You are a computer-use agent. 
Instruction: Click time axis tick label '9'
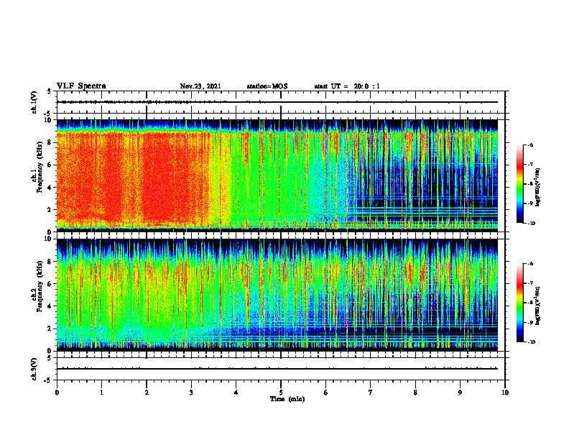click(x=460, y=393)
